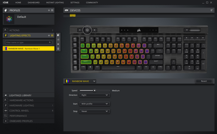Select the Windows logo key
Image resolution: width=217 pixels, height=134 pixels.
coord(90,67)
